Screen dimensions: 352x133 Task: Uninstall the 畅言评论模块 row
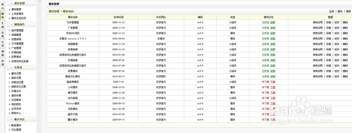[x=273, y=77]
